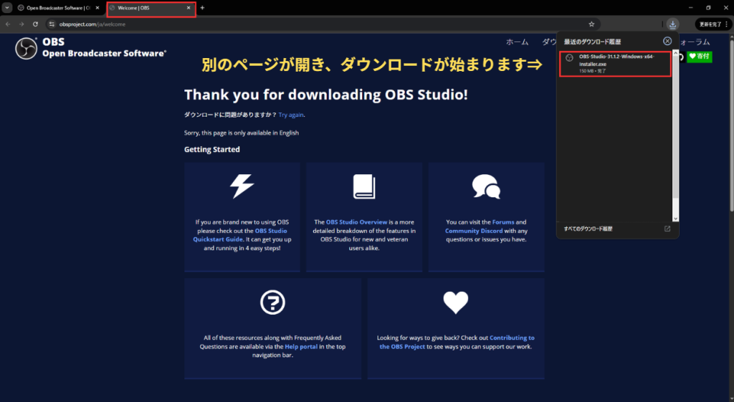
Task: Open site information icon in address bar
Action: (x=52, y=24)
